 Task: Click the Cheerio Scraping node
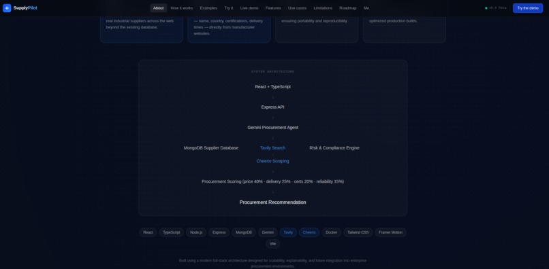272,161
